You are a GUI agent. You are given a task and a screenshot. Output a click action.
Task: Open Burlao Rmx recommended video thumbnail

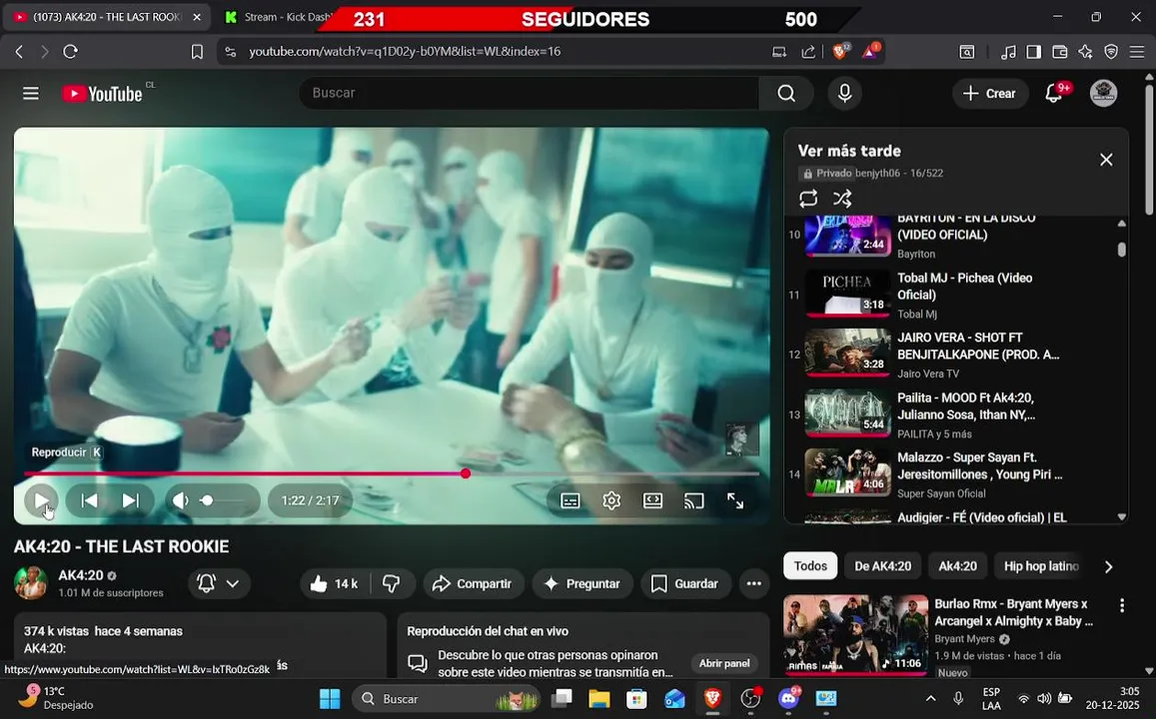click(855, 634)
